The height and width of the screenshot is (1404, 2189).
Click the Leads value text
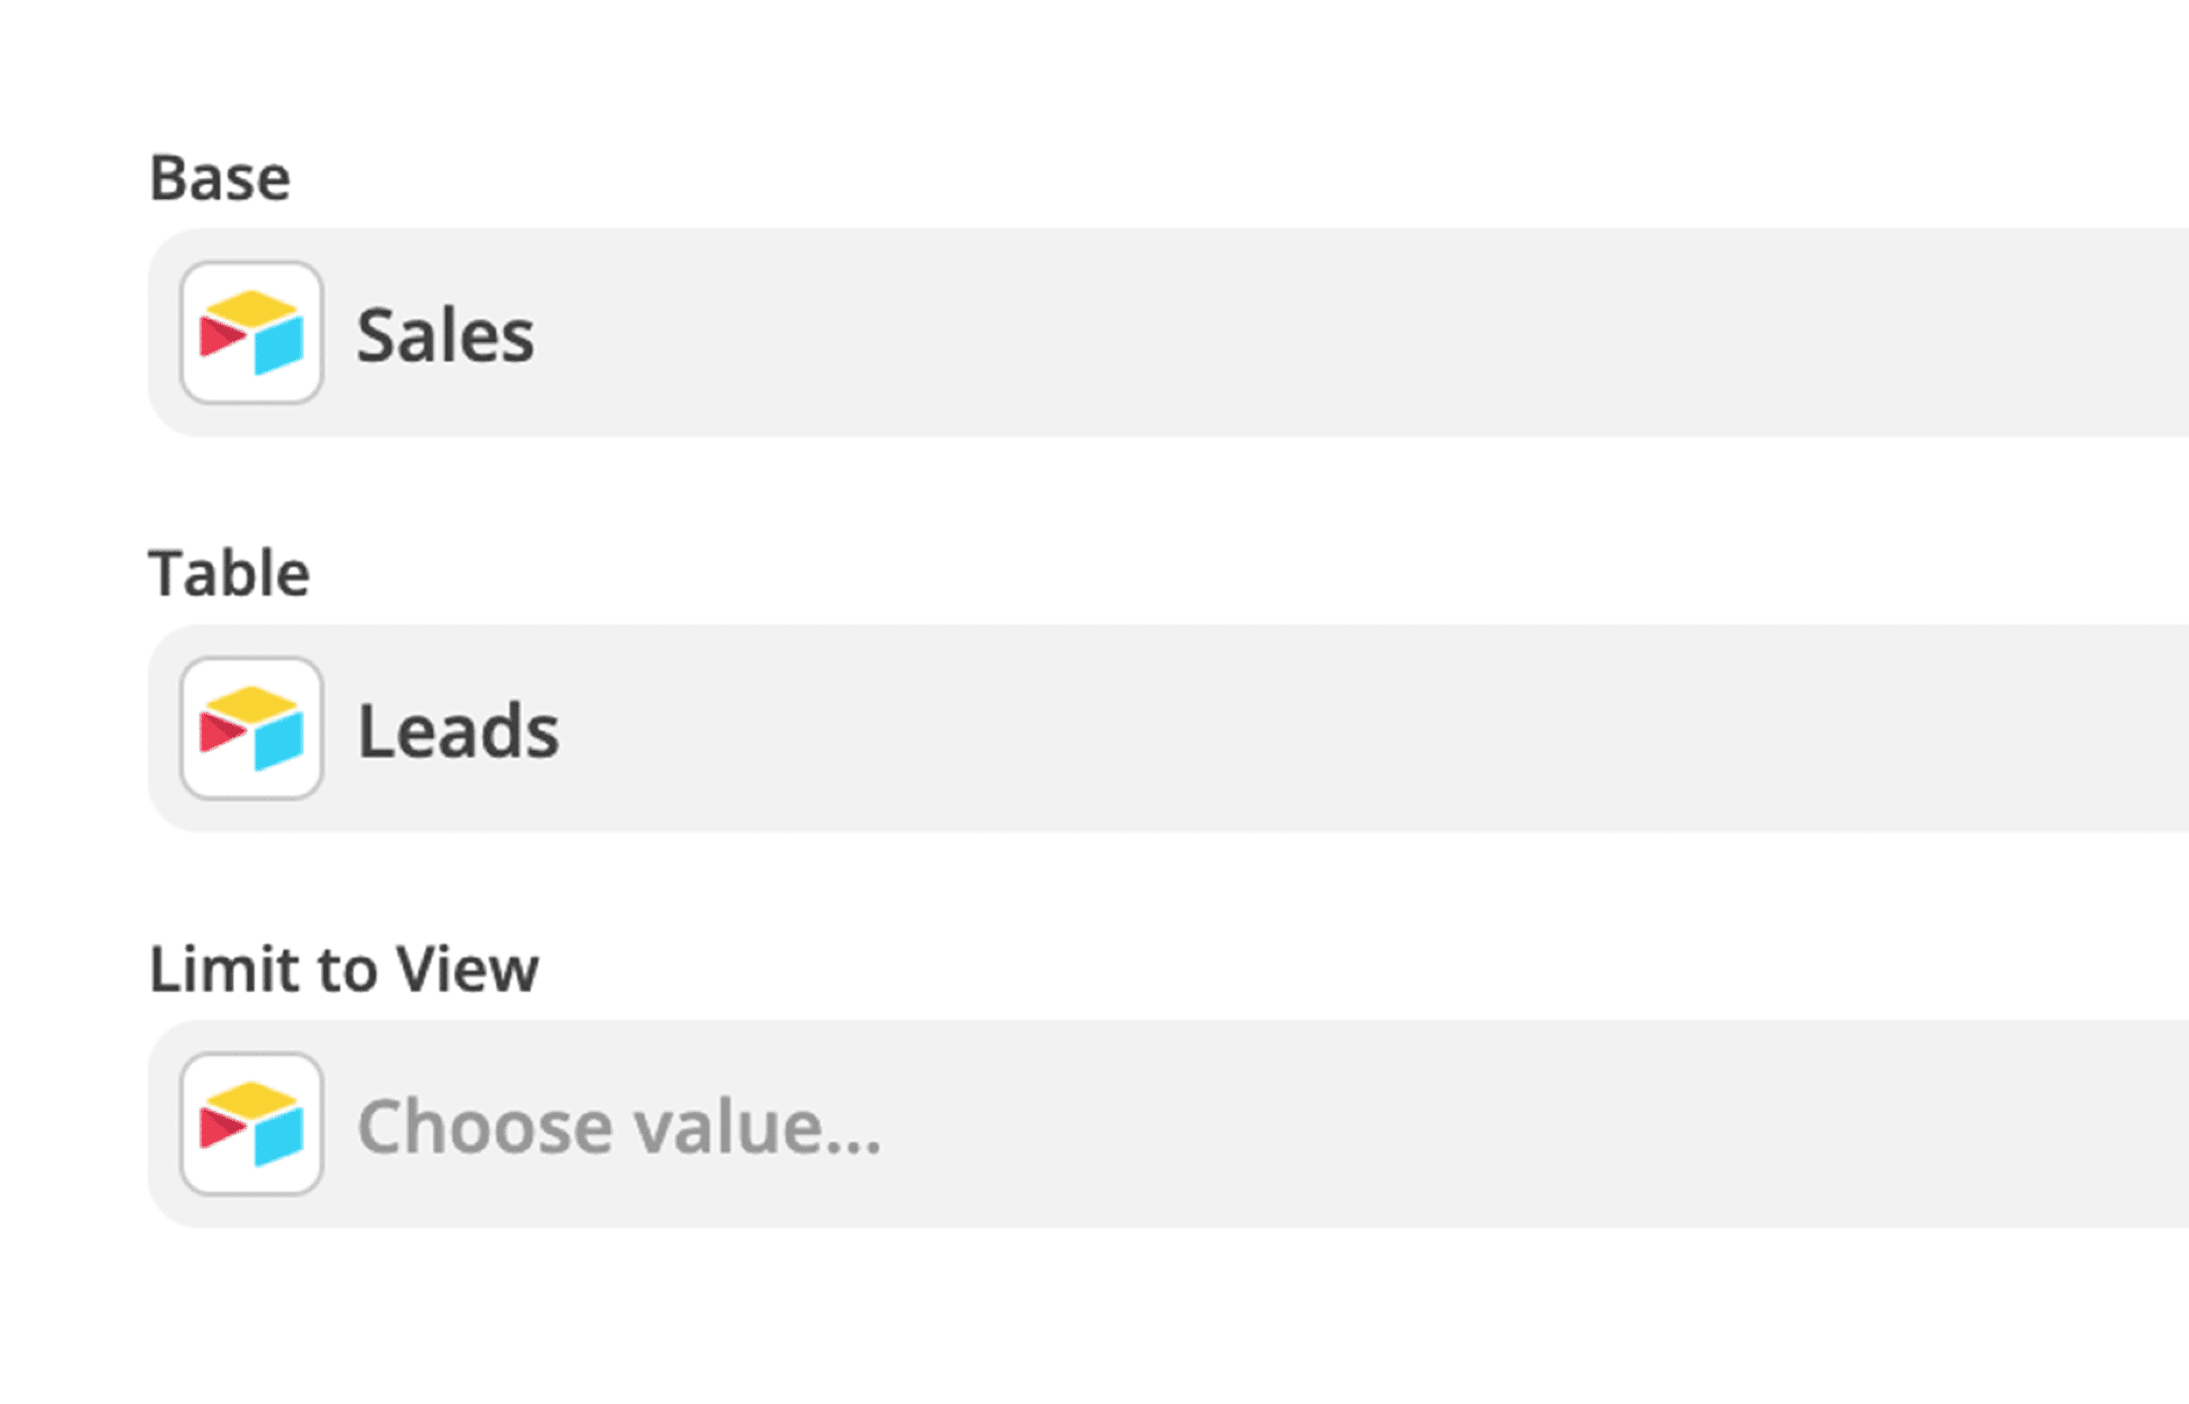(458, 731)
